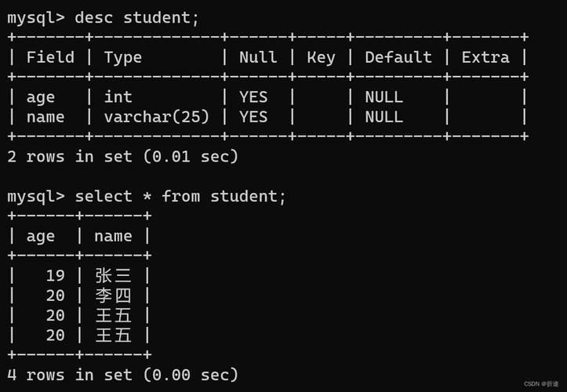
Task: Click the '4 rows in set' result line
Action: tap(123, 376)
